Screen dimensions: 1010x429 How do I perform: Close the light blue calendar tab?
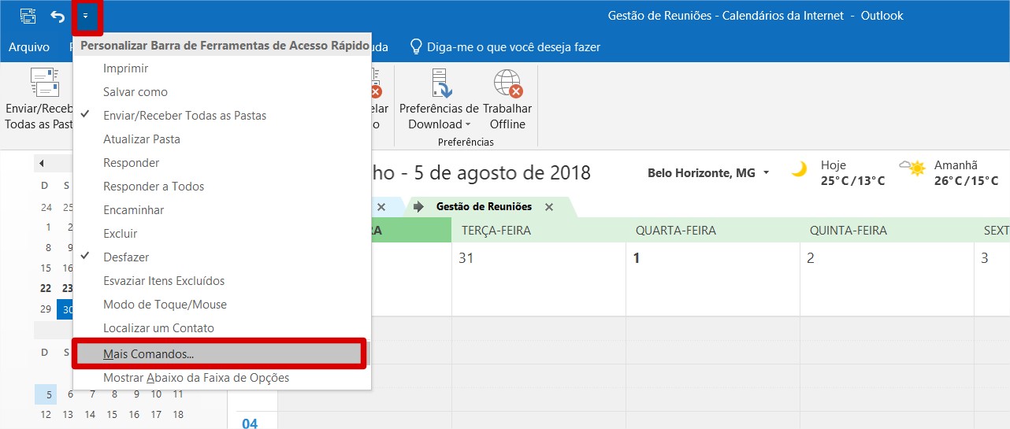pos(381,207)
